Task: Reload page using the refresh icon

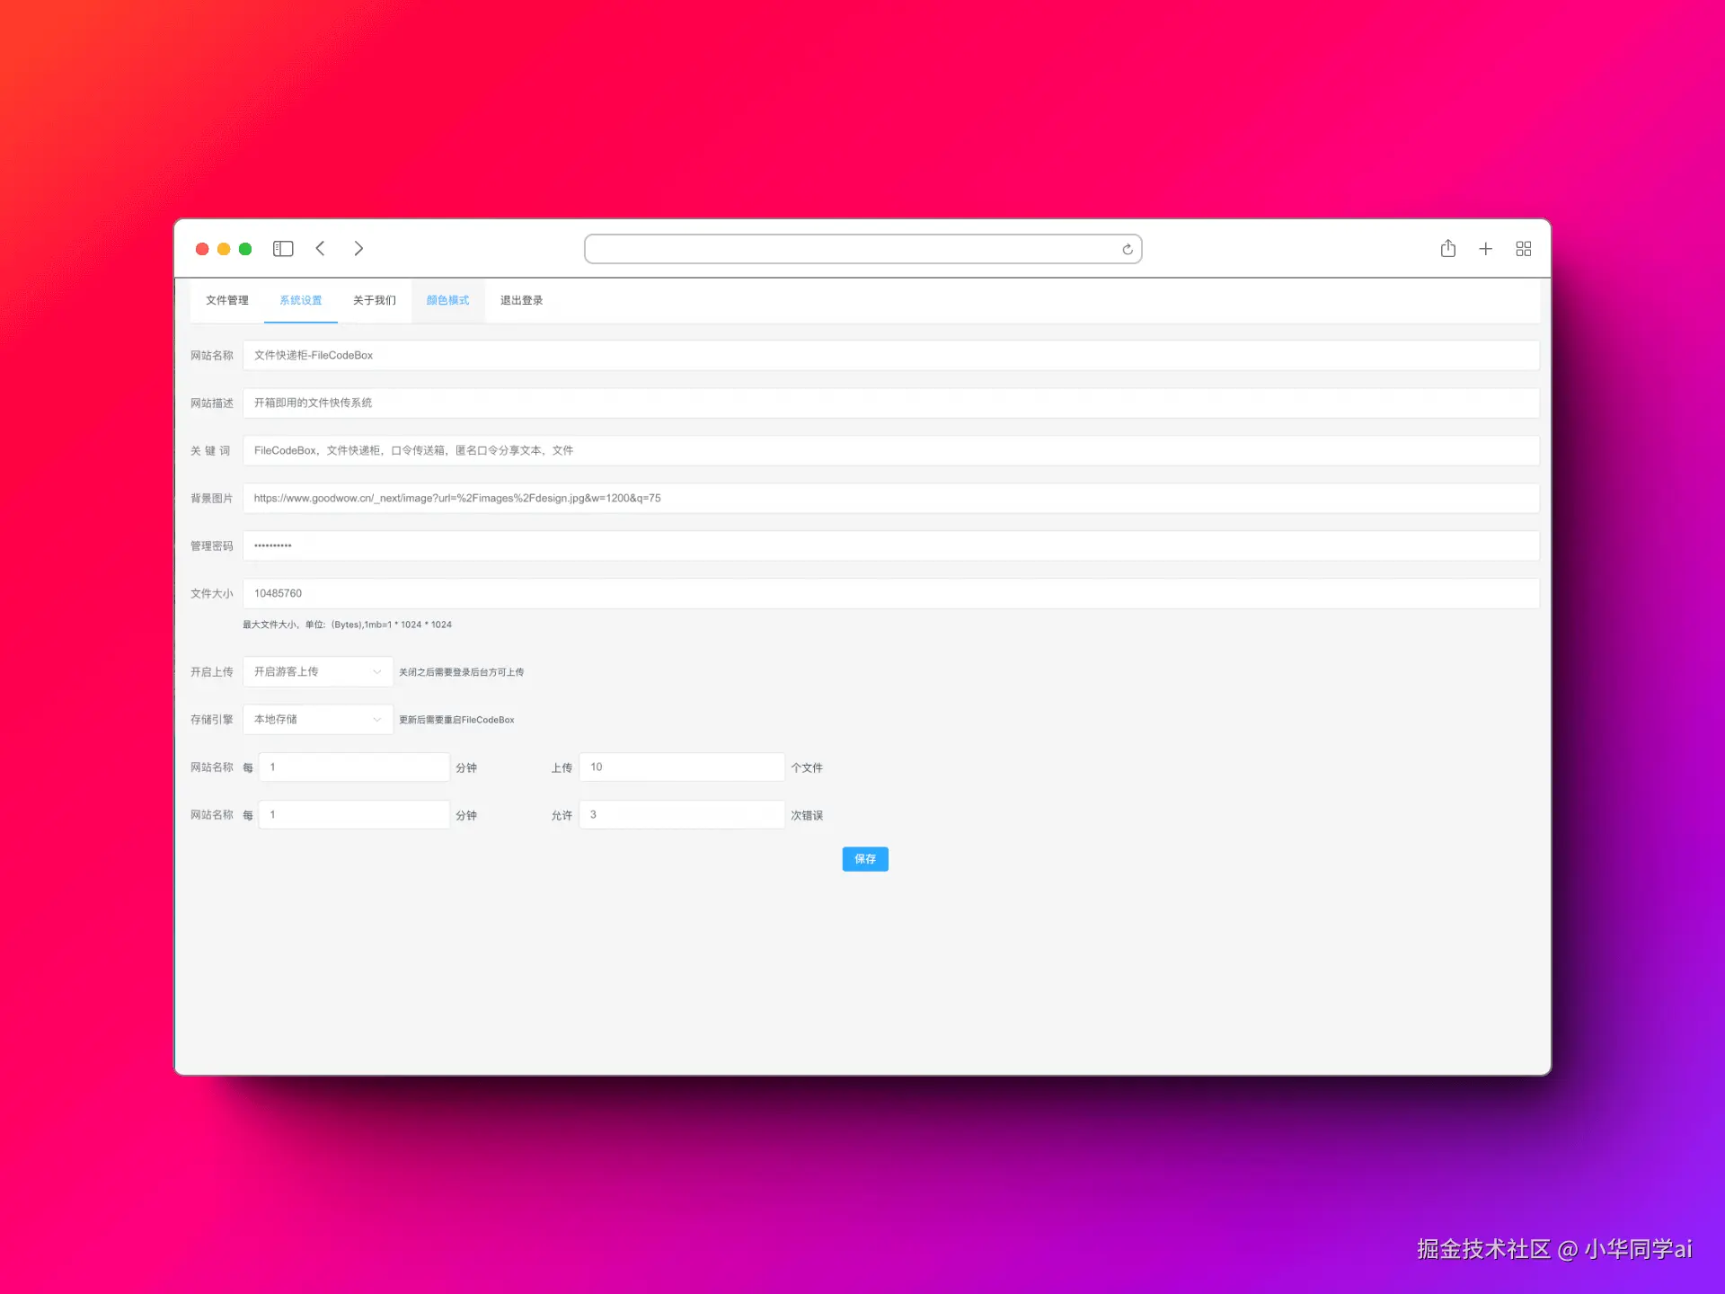Action: coord(1127,250)
